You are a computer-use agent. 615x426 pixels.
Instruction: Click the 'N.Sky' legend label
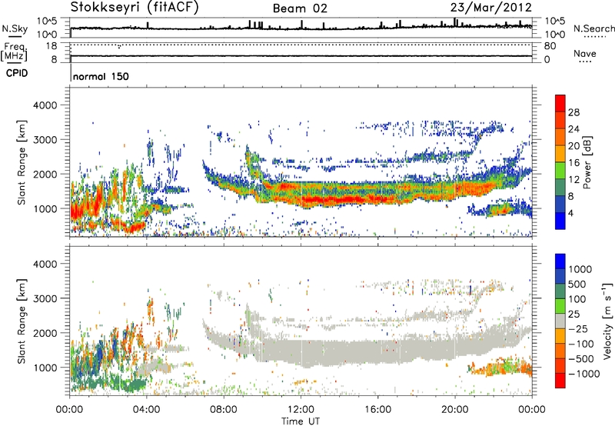15,28
